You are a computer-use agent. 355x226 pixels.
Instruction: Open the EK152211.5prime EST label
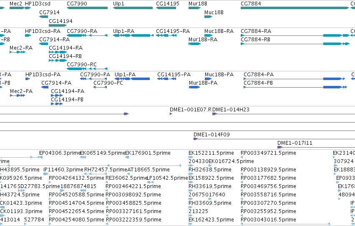211,153
